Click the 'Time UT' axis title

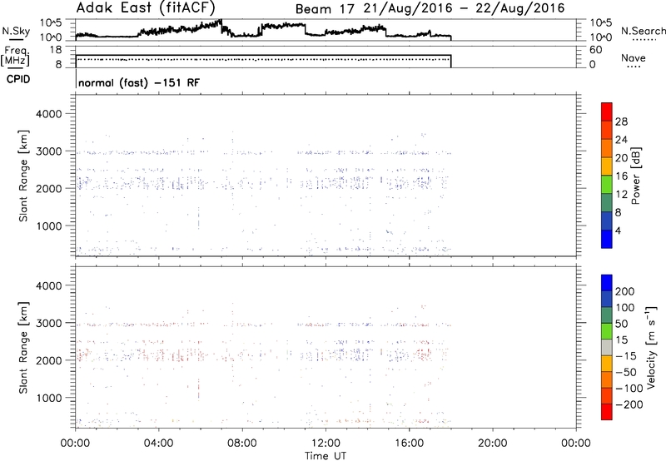[x=326, y=456]
